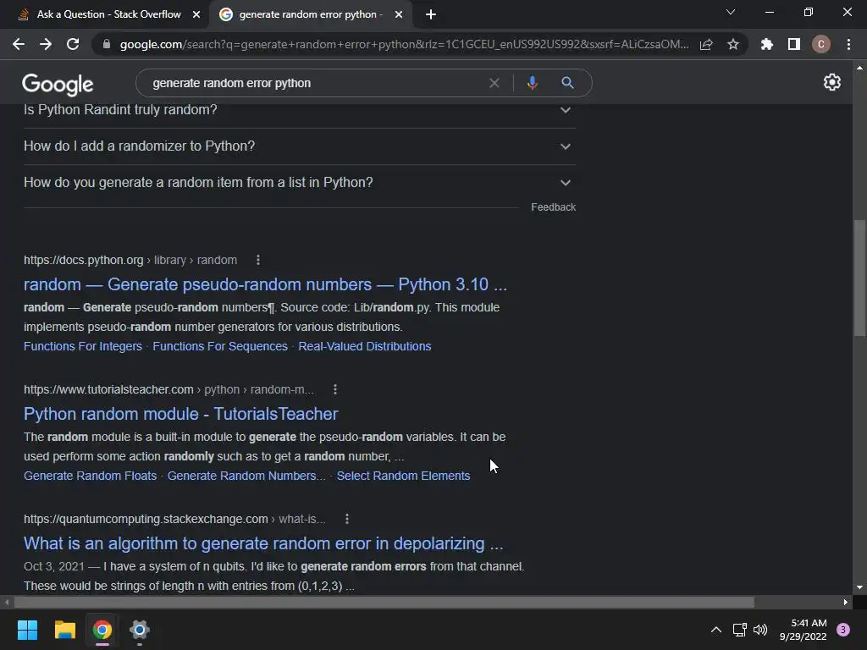
Task: Open Google quick settings gear
Action: 832,82
